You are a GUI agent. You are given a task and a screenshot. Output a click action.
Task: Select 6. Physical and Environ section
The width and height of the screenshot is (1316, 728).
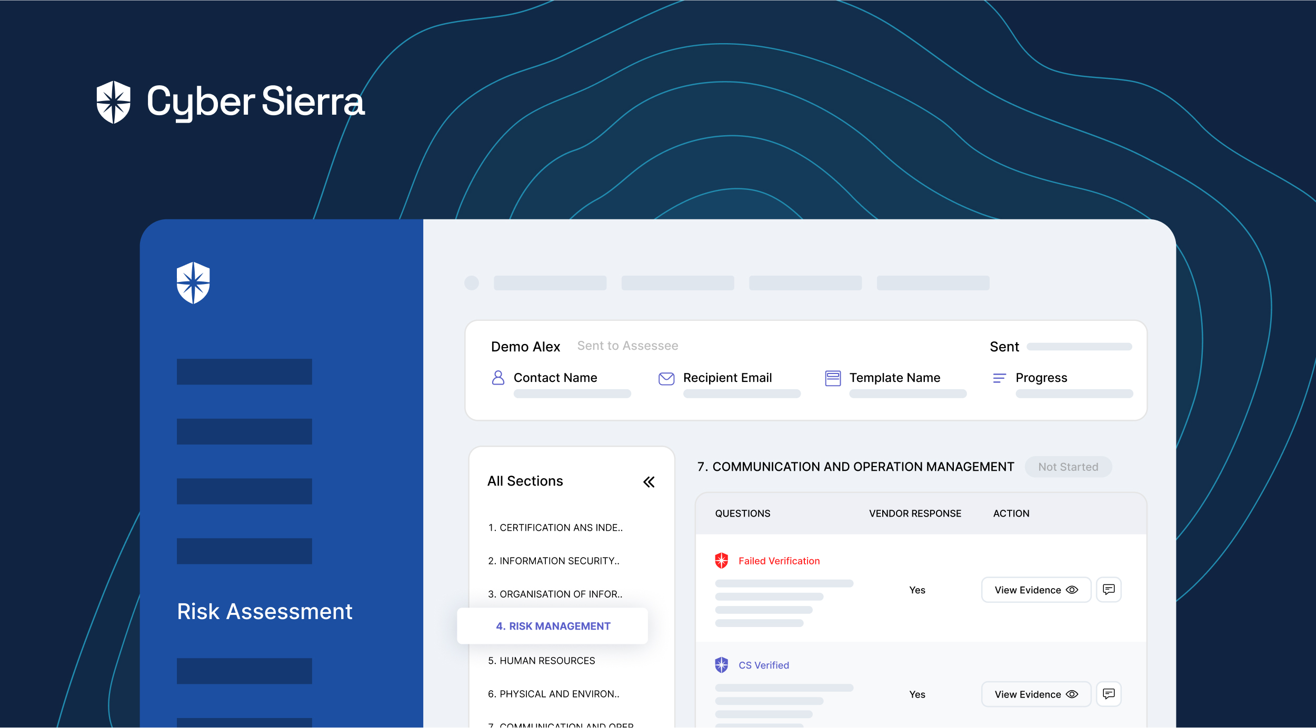click(554, 694)
